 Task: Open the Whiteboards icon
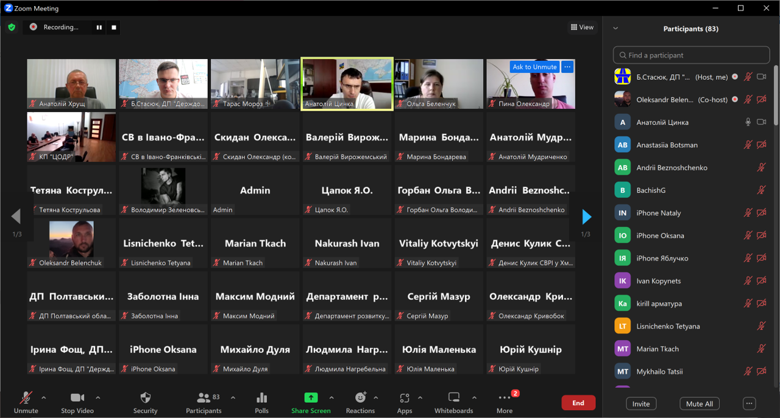(454, 398)
